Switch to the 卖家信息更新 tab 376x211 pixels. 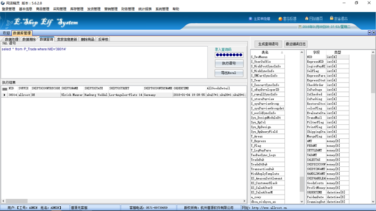[67, 39]
